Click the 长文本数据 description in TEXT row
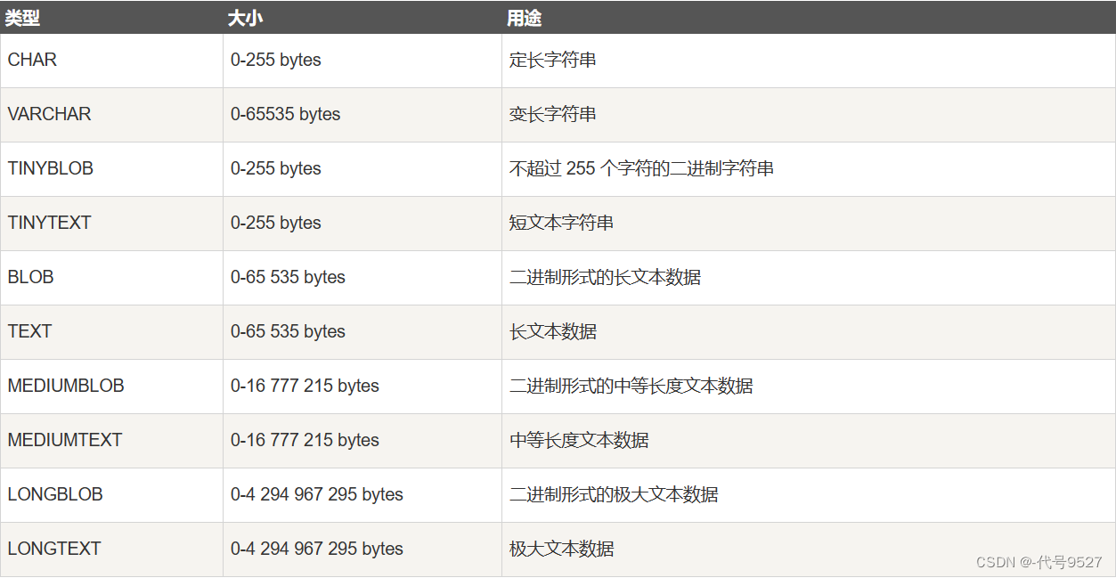The width and height of the screenshot is (1116, 578). [553, 331]
